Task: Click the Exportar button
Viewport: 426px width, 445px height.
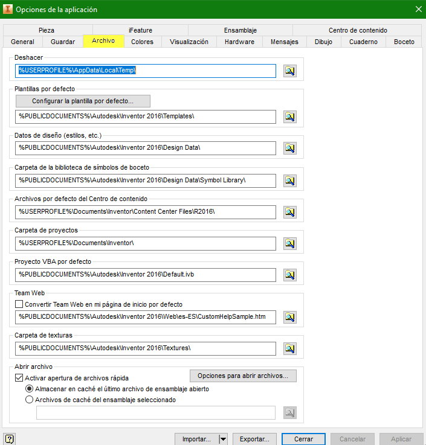Action: point(254,439)
